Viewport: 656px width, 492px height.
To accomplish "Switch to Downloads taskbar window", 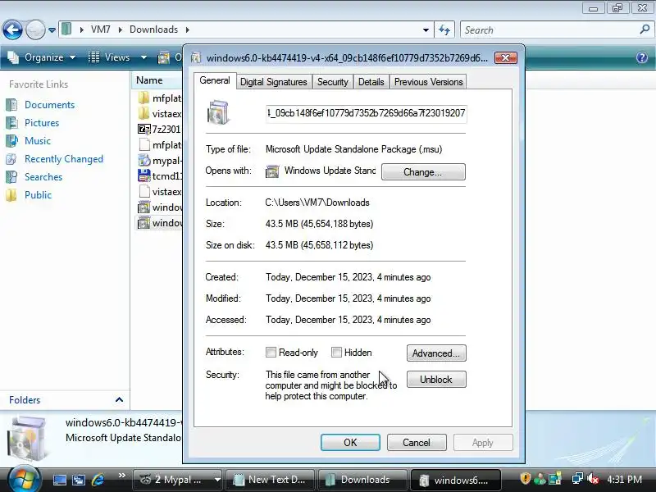I will (x=362, y=480).
